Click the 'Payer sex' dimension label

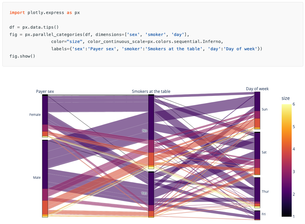pyautogui.click(x=45, y=92)
